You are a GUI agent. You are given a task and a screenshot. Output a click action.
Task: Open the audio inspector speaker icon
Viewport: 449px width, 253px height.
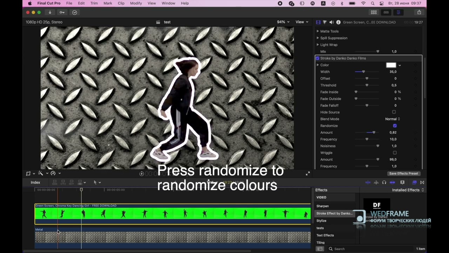(x=331, y=22)
